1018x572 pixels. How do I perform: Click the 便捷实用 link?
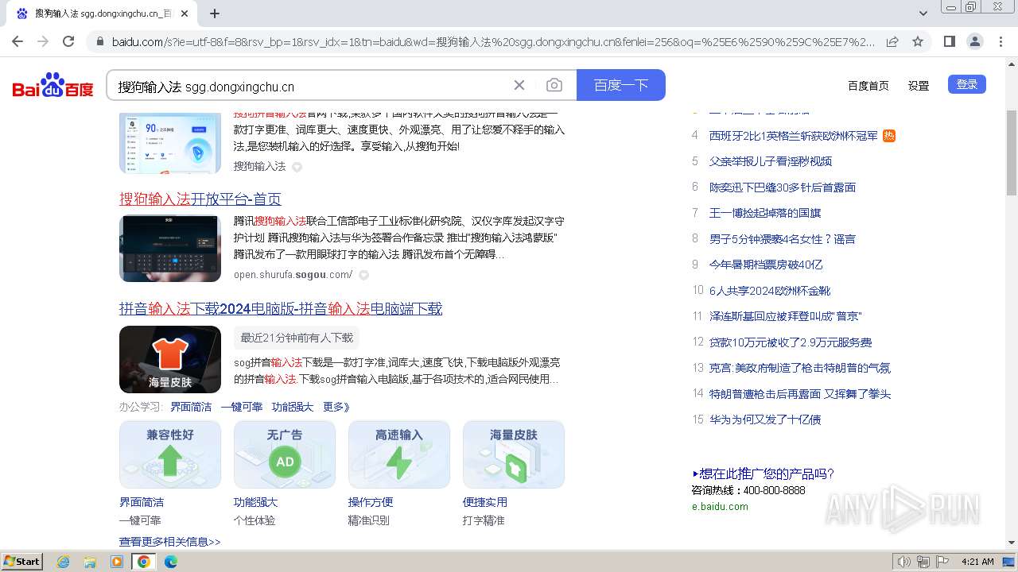coord(485,502)
